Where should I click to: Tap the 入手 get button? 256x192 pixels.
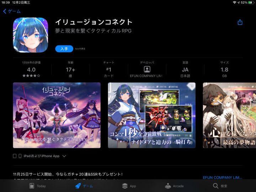(64, 49)
